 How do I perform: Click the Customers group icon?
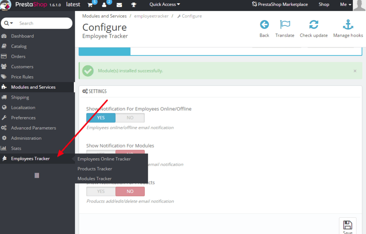coord(4,66)
